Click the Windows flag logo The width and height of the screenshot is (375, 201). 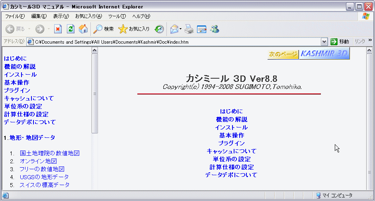366,16
